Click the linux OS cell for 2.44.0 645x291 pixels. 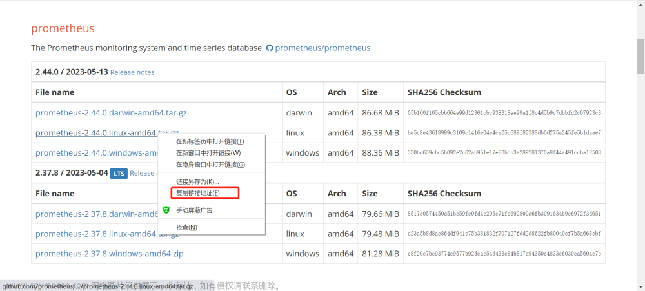point(295,133)
